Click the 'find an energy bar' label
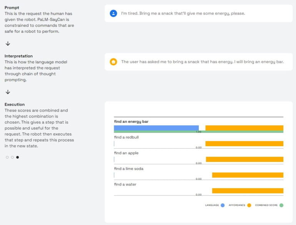Screen dimensions: 296x225 (x=131, y=122)
